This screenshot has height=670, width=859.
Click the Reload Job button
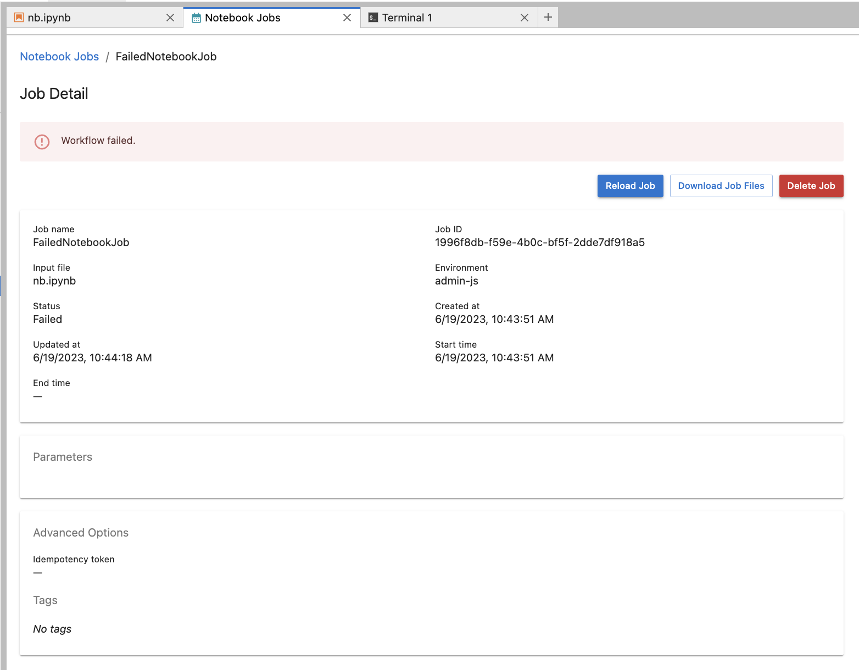(630, 186)
